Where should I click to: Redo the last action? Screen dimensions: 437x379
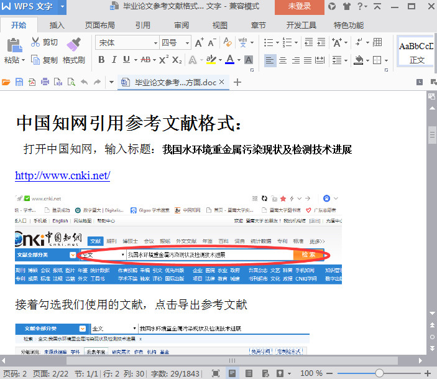pos(97,82)
